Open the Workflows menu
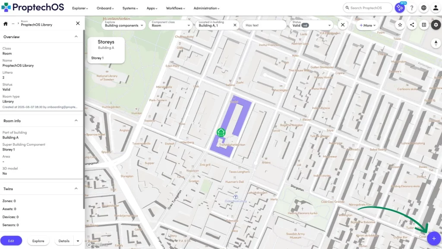The width and height of the screenshot is (442, 249). (x=176, y=8)
